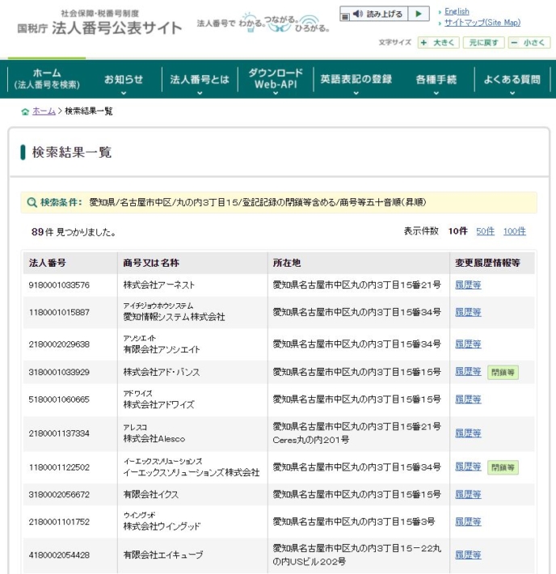The width and height of the screenshot is (556, 574).
Task: Click the home icon in breadcrumb
Action: pos(25,112)
